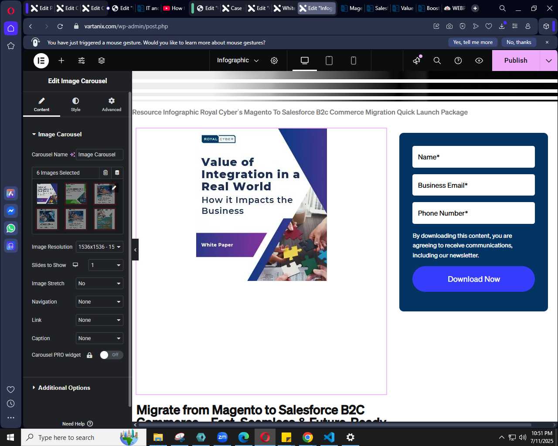558x446 pixels.
Task: Click the Carousel Name input field
Action: 99,155
